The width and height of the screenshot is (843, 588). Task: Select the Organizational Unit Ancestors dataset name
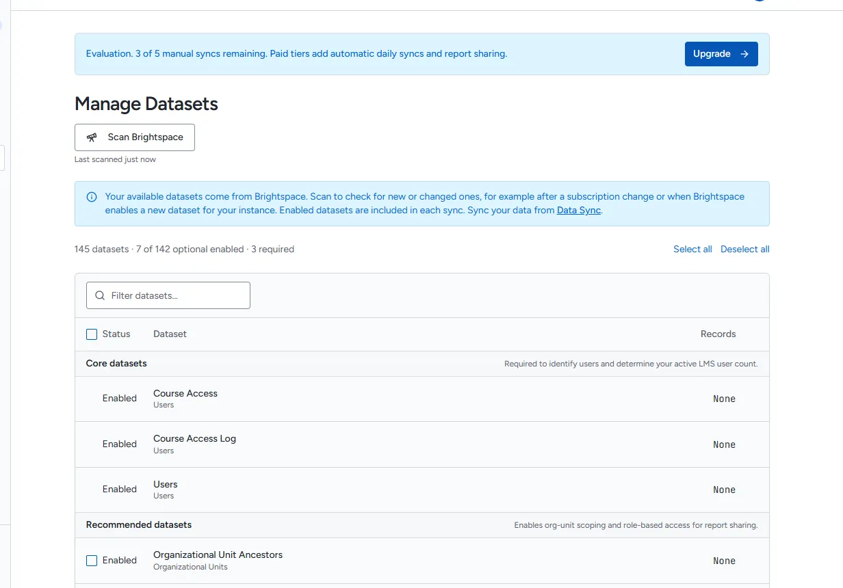tap(218, 555)
